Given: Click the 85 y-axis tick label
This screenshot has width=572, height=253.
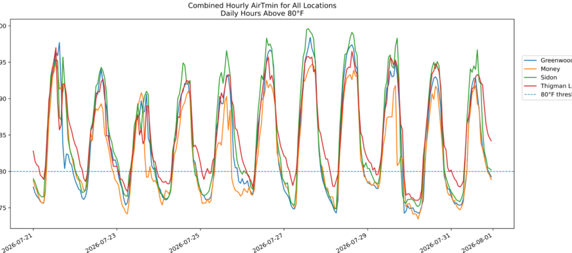Looking at the screenshot, I should 3,135.
